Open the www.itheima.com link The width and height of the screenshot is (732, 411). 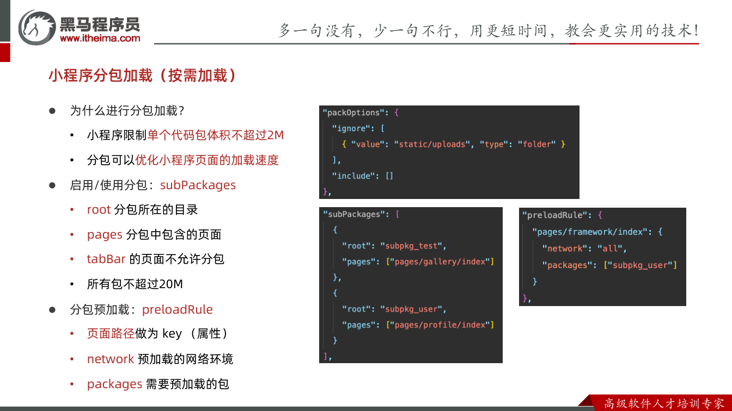point(100,38)
